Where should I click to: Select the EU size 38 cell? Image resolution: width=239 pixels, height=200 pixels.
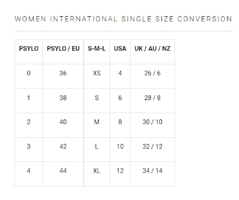click(x=63, y=98)
